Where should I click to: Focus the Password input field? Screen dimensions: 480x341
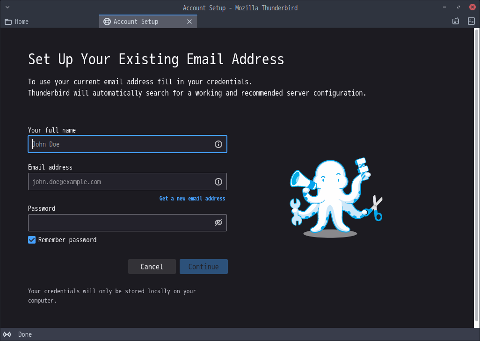tap(127, 223)
